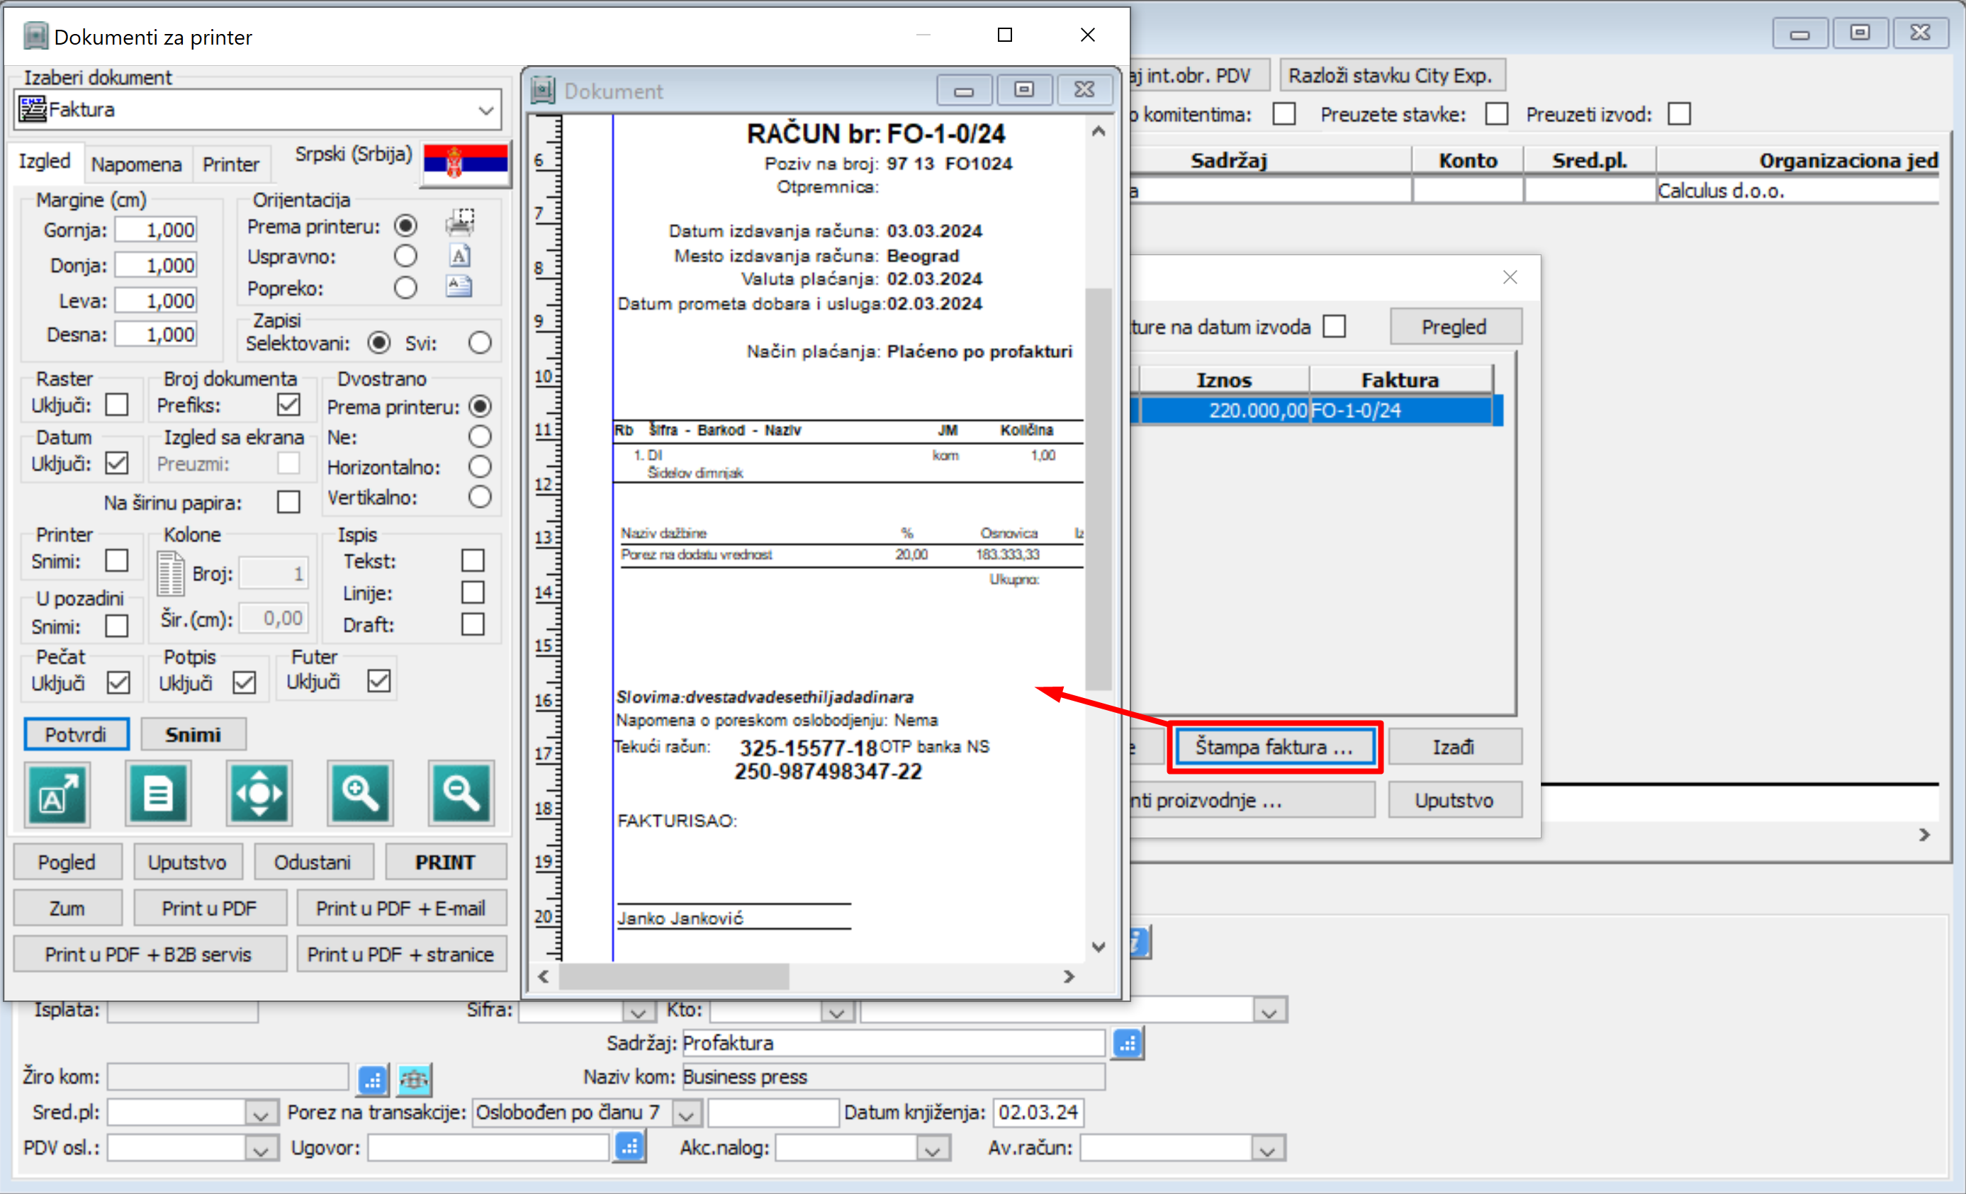Open the Faktura document dropdown
This screenshot has width=1966, height=1194.
pos(486,110)
